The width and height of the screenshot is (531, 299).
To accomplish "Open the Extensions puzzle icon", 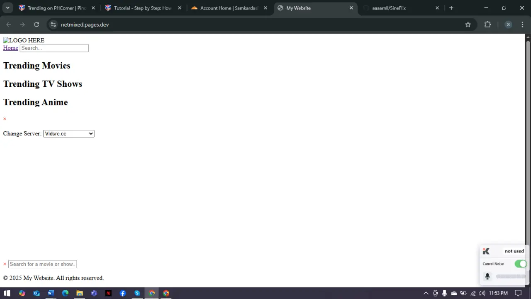I will pyautogui.click(x=488, y=25).
